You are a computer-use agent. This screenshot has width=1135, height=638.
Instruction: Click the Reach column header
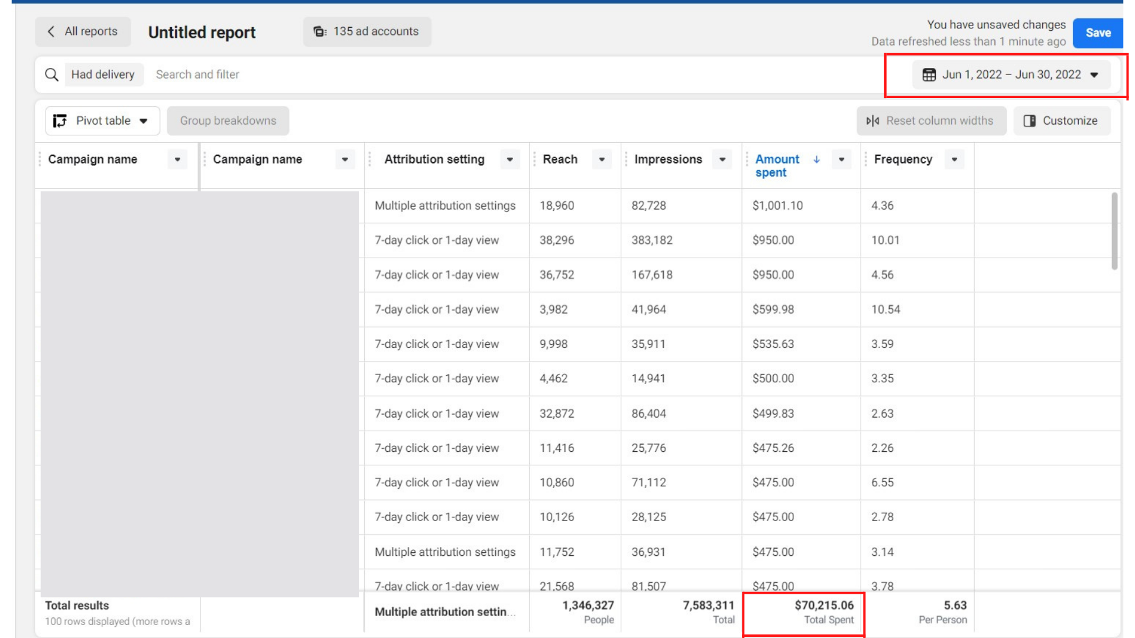[x=560, y=159]
